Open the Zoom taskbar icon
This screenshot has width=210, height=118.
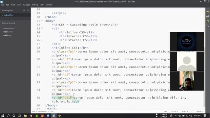[x=48, y=116]
